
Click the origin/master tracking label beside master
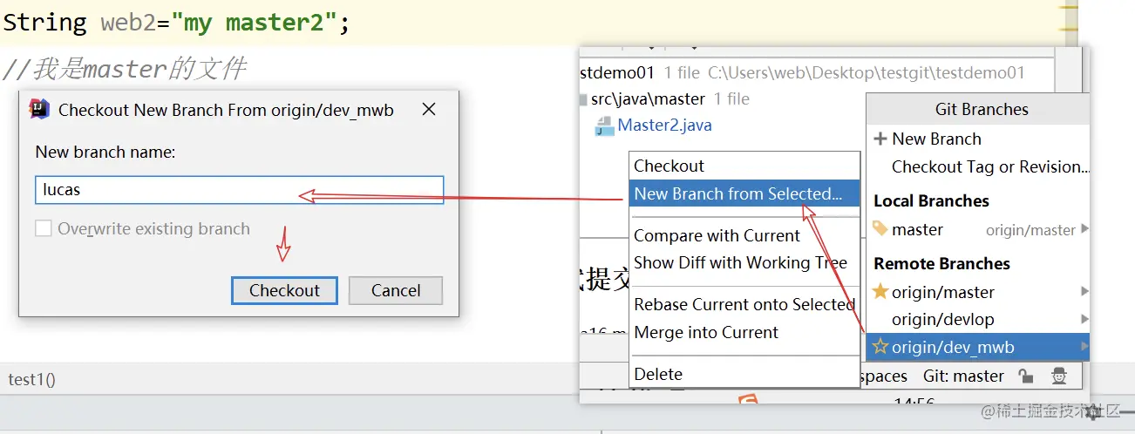1030,230
